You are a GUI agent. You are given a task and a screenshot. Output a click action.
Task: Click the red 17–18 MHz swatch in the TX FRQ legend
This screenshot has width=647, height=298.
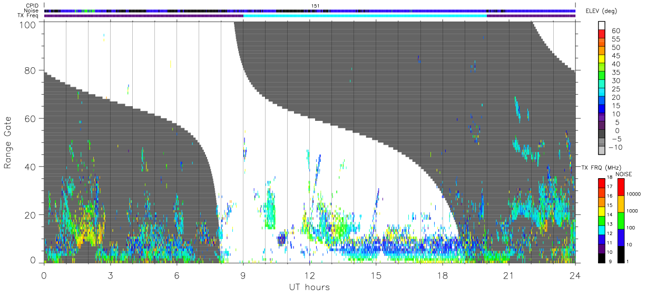pyautogui.click(x=601, y=183)
